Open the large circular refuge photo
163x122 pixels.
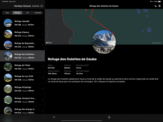[104, 42]
